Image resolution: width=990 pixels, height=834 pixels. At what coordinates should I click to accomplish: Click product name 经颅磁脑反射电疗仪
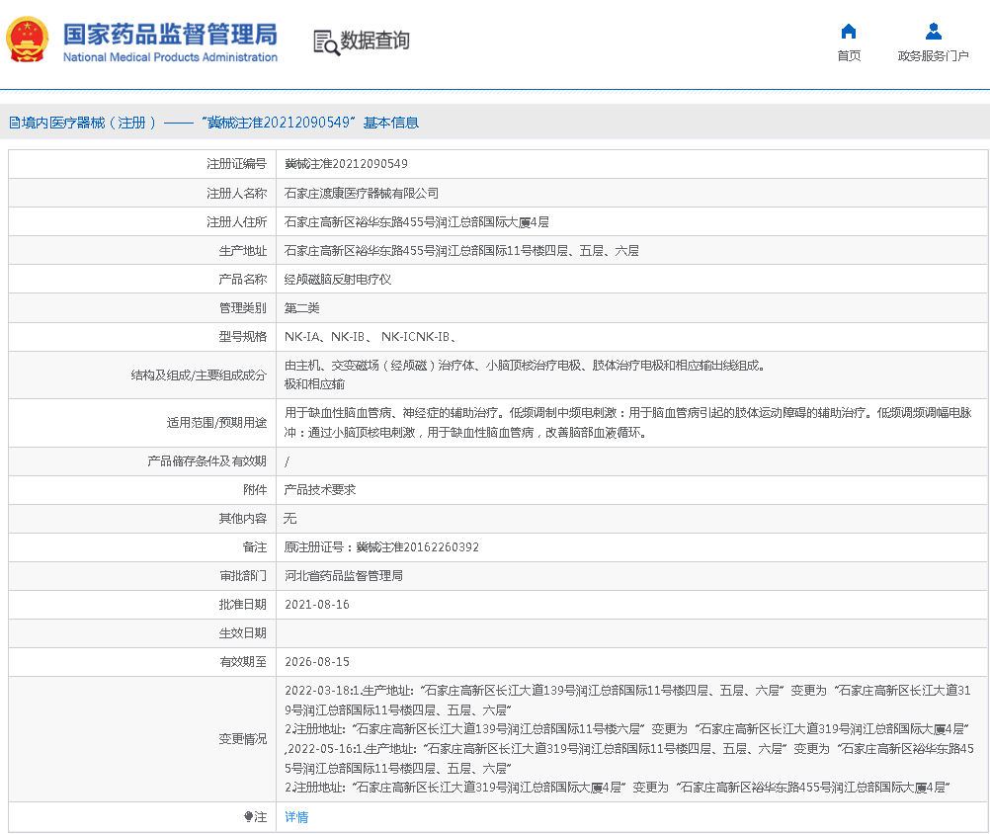point(338,280)
